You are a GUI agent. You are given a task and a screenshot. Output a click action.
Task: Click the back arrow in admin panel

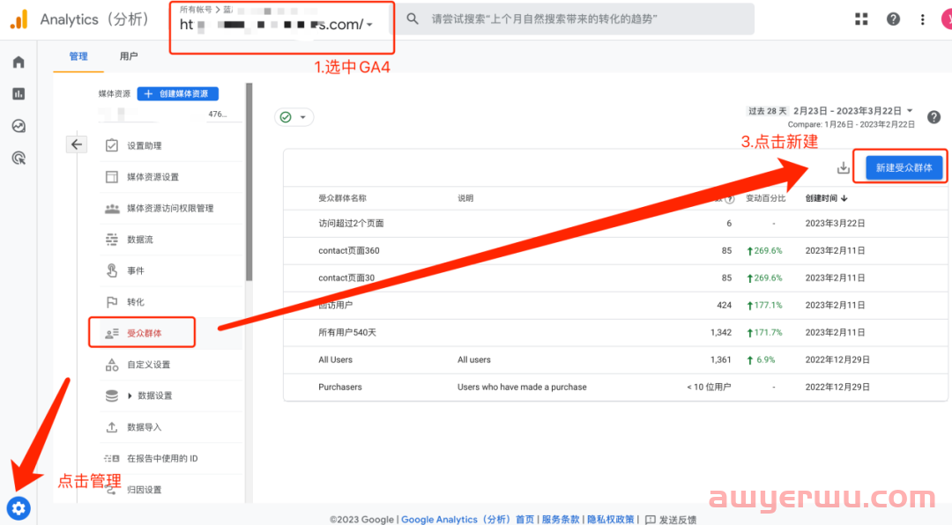(x=78, y=144)
